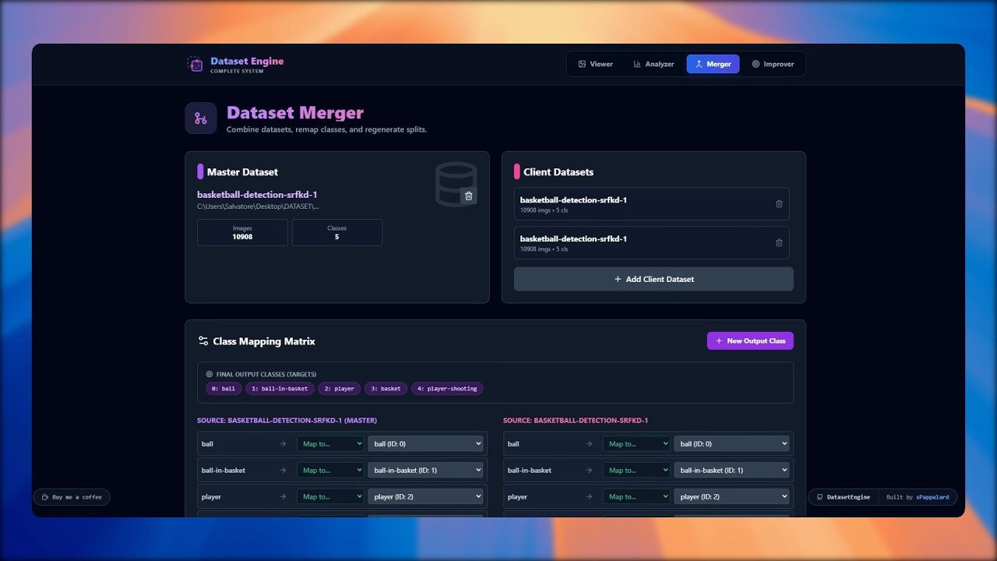Open the 'ball (ID: 0)' mapping dropdown for the master dataset
997x561 pixels.
[425, 443]
